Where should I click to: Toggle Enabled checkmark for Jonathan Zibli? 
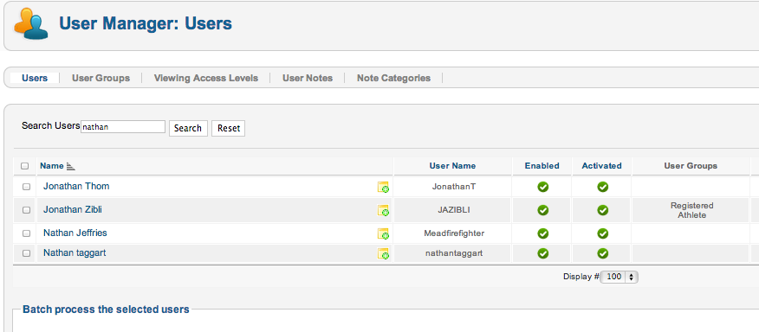click(x=542, y=210)
